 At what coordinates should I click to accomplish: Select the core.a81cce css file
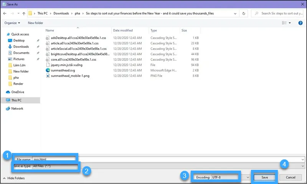(74, 60)
